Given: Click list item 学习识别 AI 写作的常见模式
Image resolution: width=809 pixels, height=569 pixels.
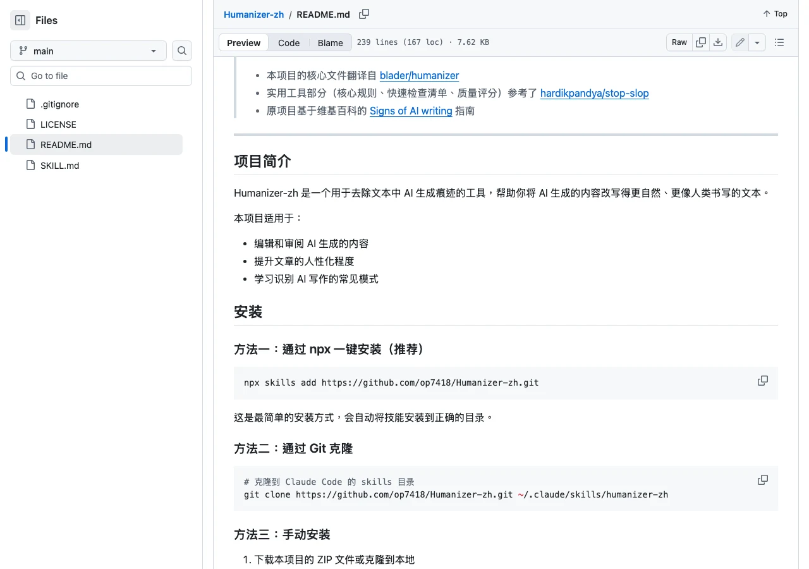Looking at the screenshot, I should pos(316,279).
